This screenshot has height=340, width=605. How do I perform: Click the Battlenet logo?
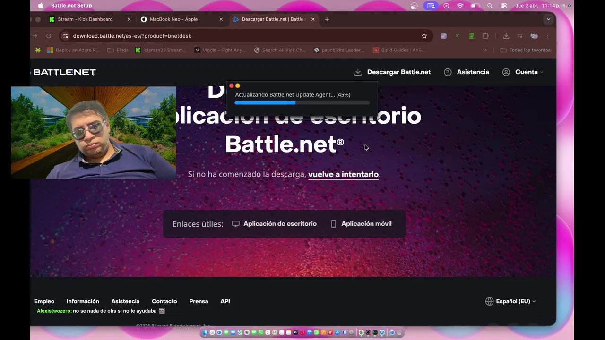tap(64, 72)
